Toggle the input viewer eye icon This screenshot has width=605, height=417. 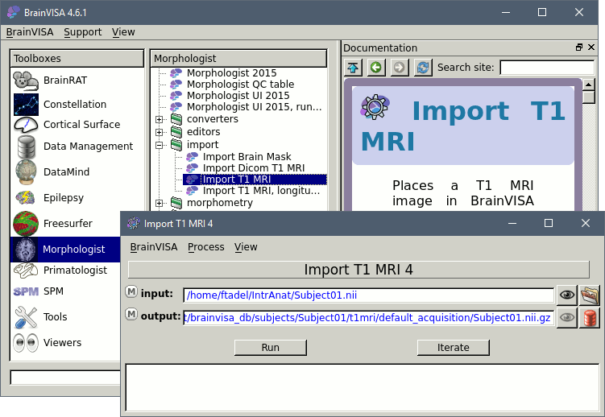(567, 295)
